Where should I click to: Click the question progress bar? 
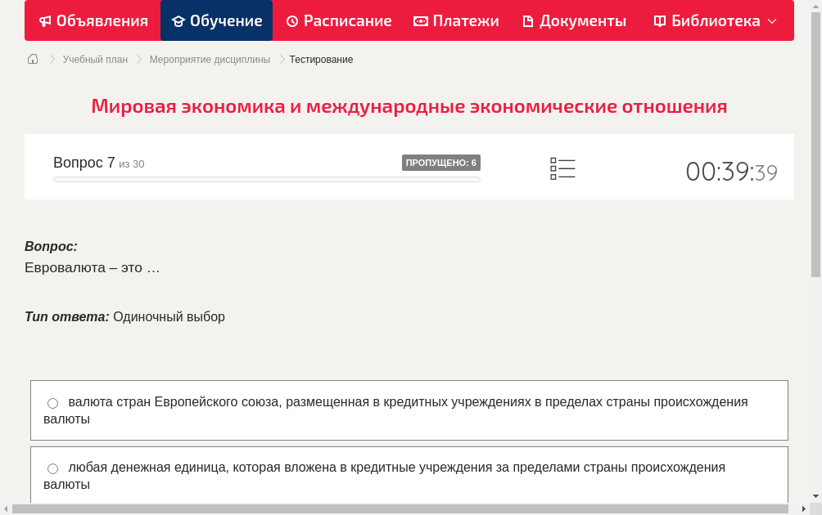pos(266,179)
